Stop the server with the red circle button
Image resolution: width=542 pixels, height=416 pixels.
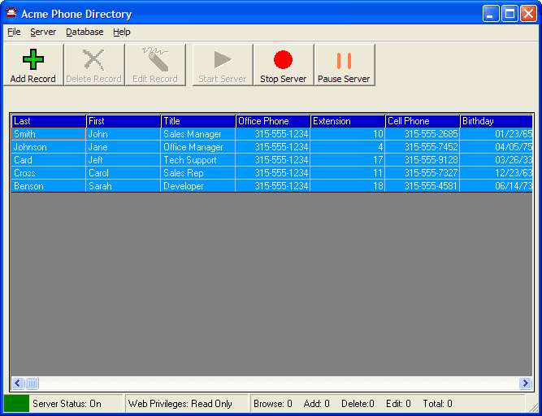pyautogui.click(x=284, y=65)
